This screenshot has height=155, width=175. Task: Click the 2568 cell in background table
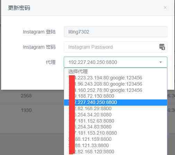(x=26, y=96)
